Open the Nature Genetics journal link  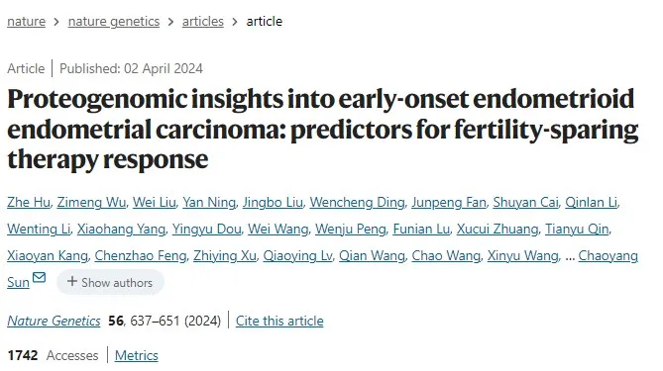click(54, 321)
